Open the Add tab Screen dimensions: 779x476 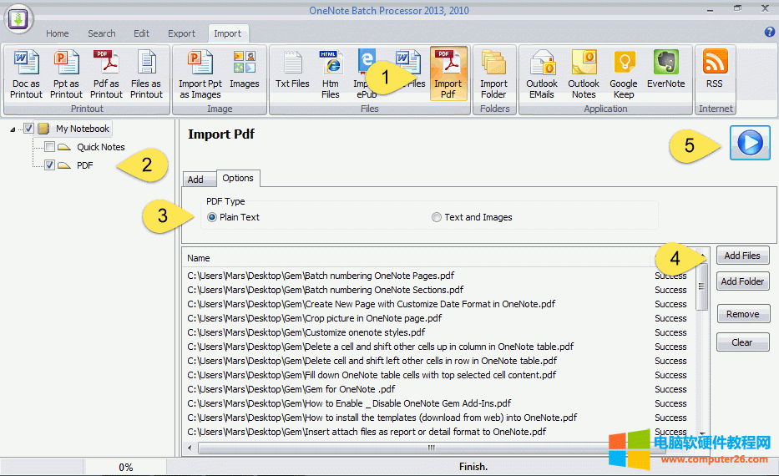tap(195, 179)
